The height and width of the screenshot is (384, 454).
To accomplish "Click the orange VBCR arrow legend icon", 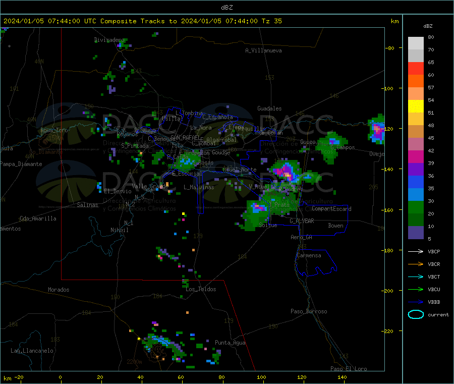I will [416, 264].
